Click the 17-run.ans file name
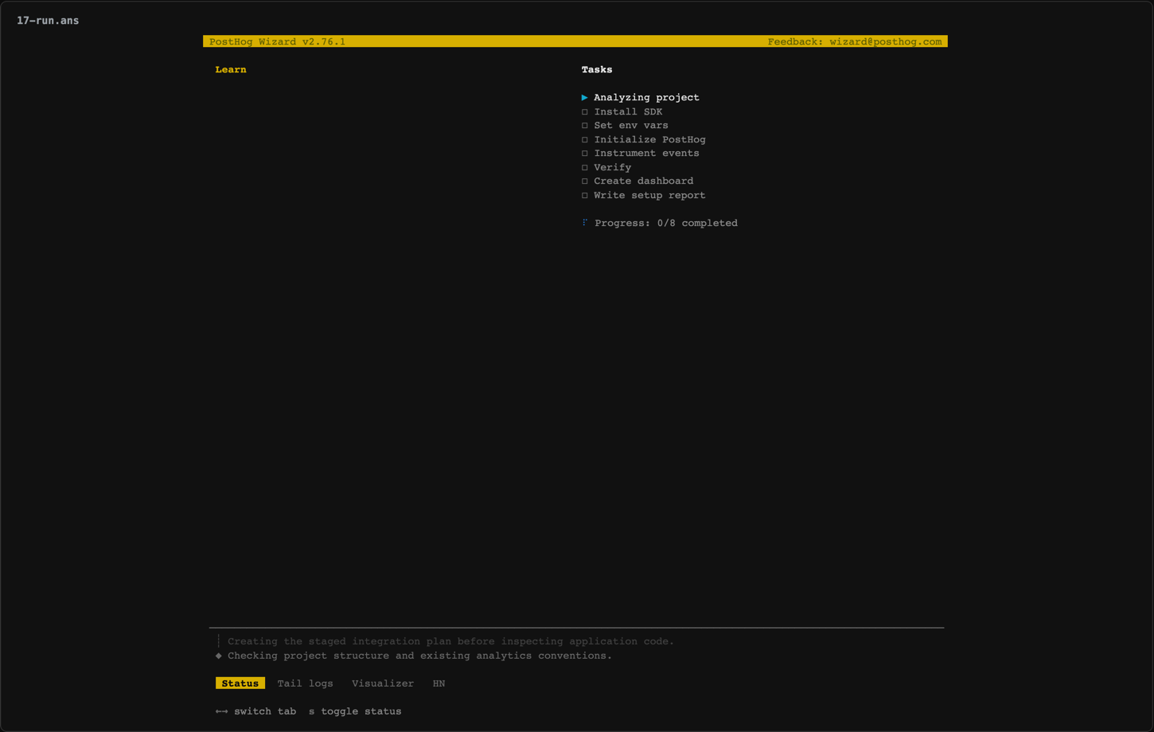Image resolution: width=1154 pixels, height=732 pixels. pyautogui.click(x=48, y=21)
